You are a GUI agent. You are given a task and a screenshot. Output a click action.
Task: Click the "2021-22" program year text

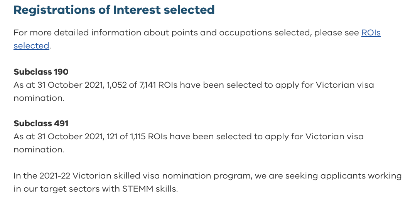pyautogui.click(x=55, y=176)
